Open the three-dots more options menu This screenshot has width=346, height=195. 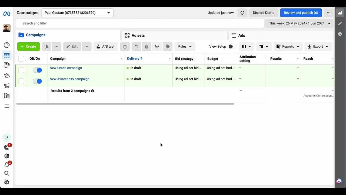(329, 13)
